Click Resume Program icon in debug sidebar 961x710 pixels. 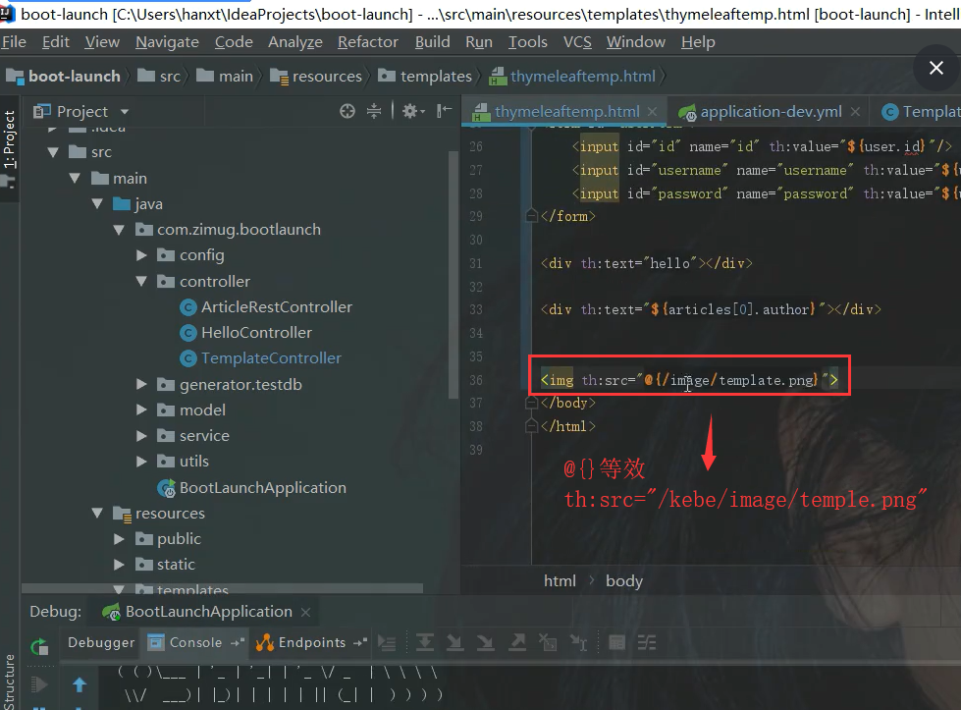click(39, 684)
